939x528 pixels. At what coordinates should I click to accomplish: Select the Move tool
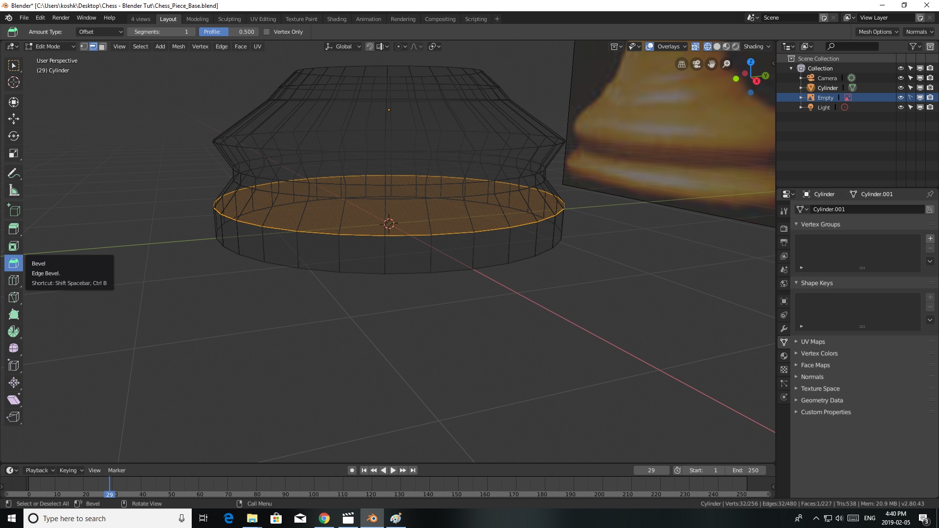tap(14, 119)
